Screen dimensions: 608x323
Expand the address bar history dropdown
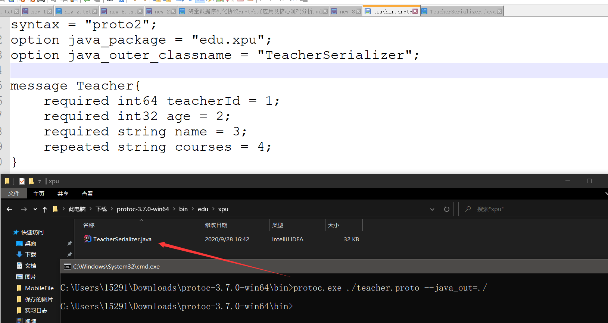pyautogui.click(x=432, y=209)
